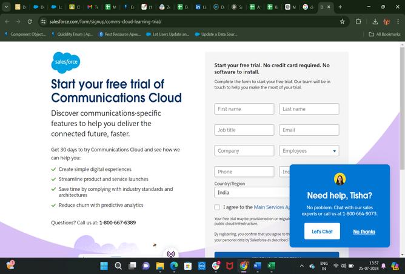Viewport: 405px width, 274px height.
Task: Open File Explorer from the taskbar
Action: click(x=160, y=266)
